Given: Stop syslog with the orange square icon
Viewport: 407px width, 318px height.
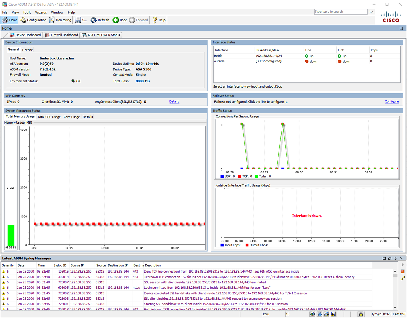Looking at the screenshot, I should coord(403,271).
